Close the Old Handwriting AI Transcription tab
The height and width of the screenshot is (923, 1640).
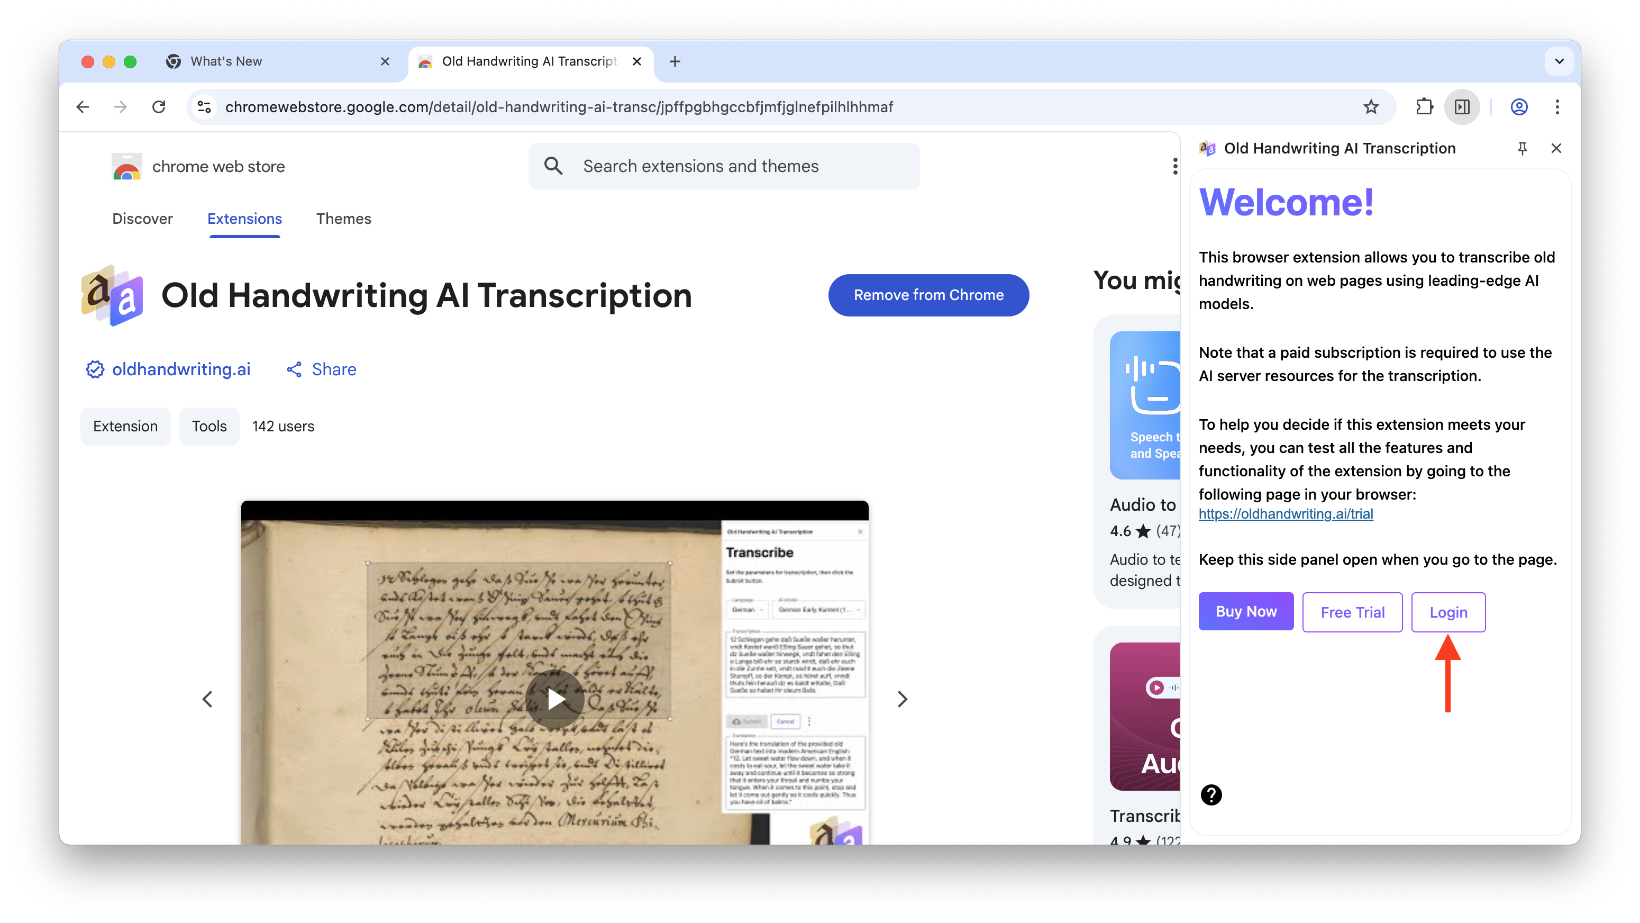(636, 61)
